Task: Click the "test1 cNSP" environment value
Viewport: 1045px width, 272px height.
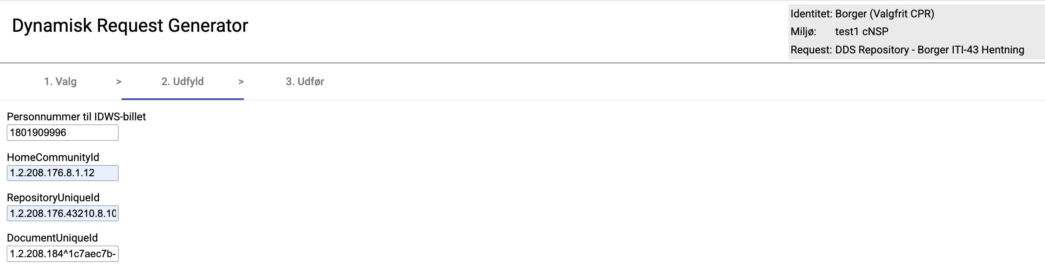Action: [861, 32]
